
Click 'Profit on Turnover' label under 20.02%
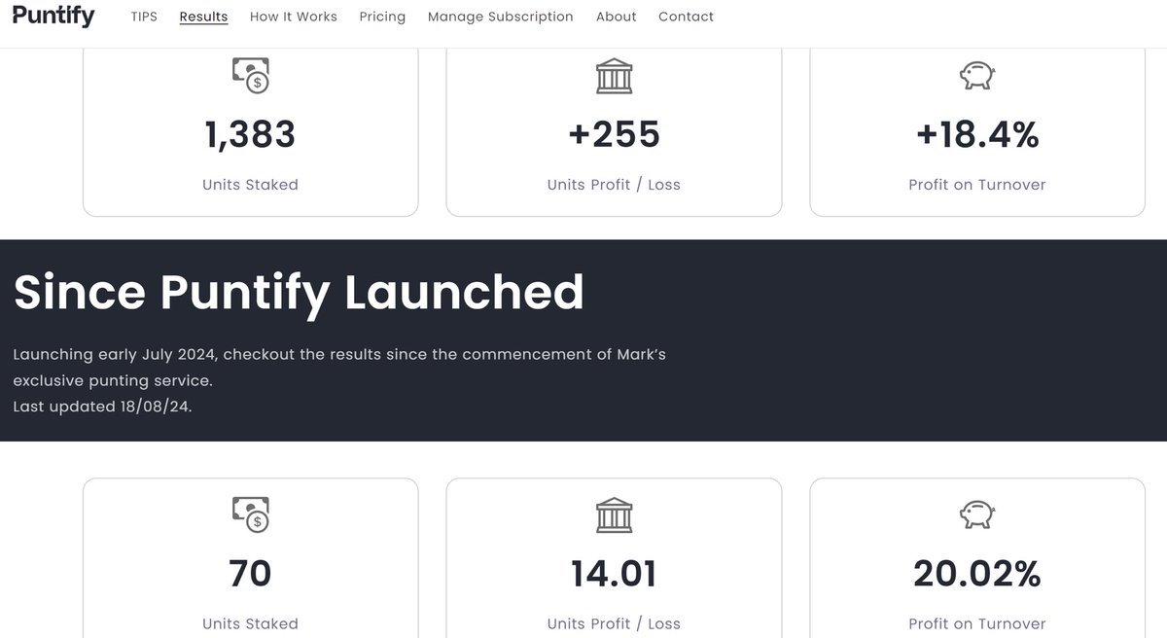(x=977, y=623)
